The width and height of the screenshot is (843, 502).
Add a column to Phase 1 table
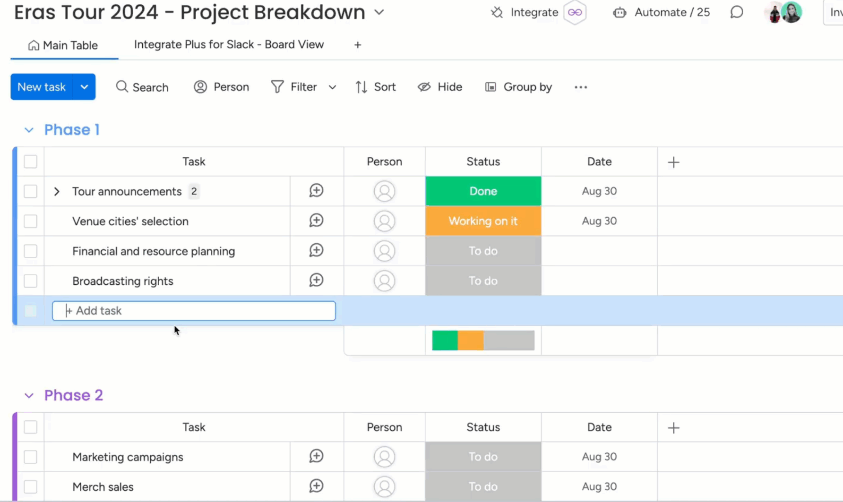click(673, 162)
